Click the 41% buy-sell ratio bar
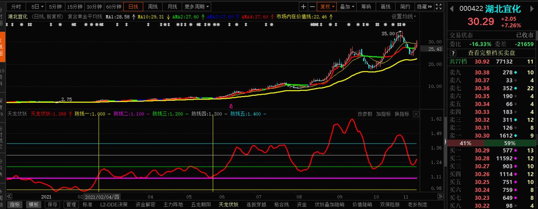Viewport: 538px width, 209px height. [x=466, y=143]
